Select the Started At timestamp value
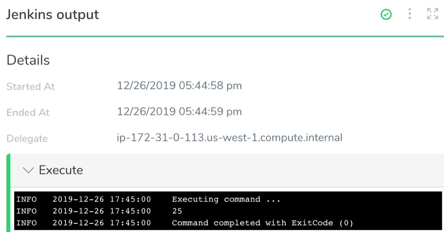The height and width of the screenshot is (232, 444). click(180, 85)
